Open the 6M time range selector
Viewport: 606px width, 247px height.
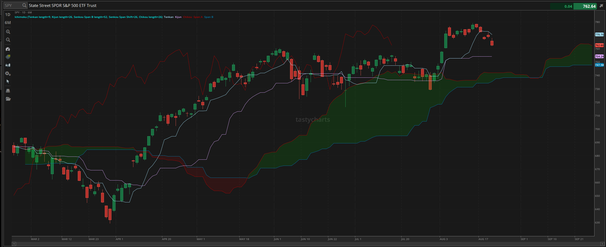[8, 23]
